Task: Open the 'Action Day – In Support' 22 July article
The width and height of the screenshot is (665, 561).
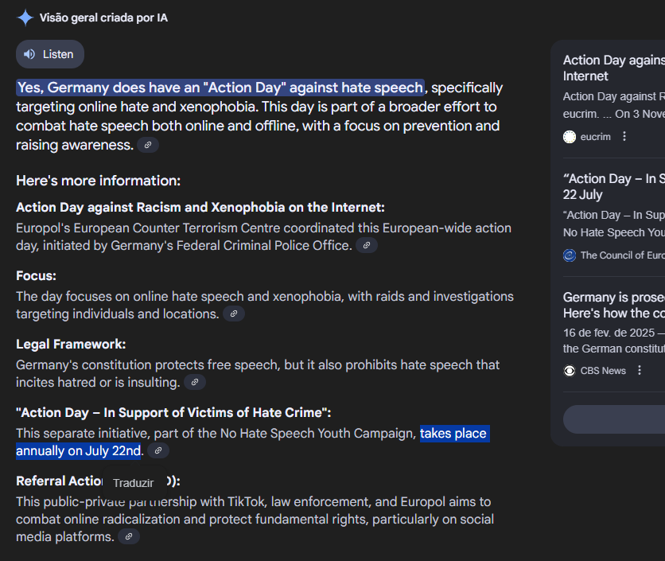Action: [x=613, y=186]
